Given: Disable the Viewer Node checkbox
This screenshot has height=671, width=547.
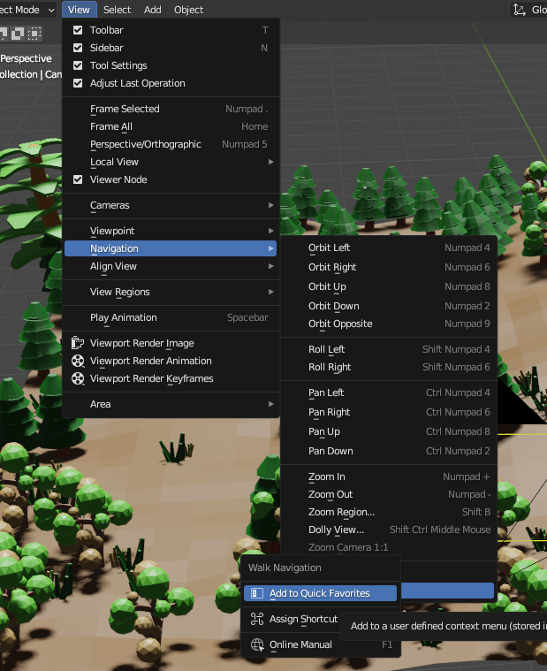Looking at the screenshot, I should click(x=78, y=179).
